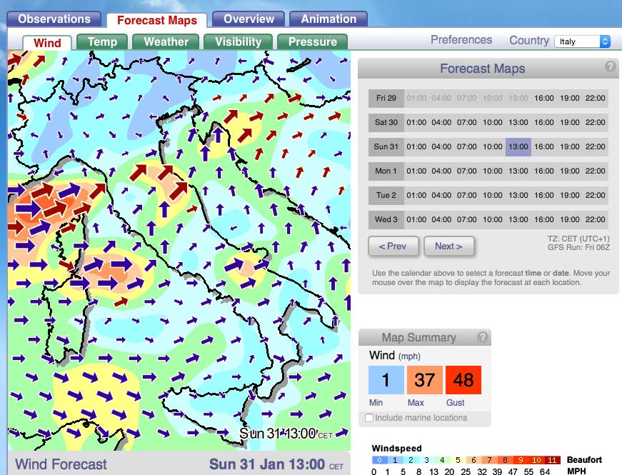
Task: Click the Forecast Maps help question icon
Action: click(x=610, y=67)
